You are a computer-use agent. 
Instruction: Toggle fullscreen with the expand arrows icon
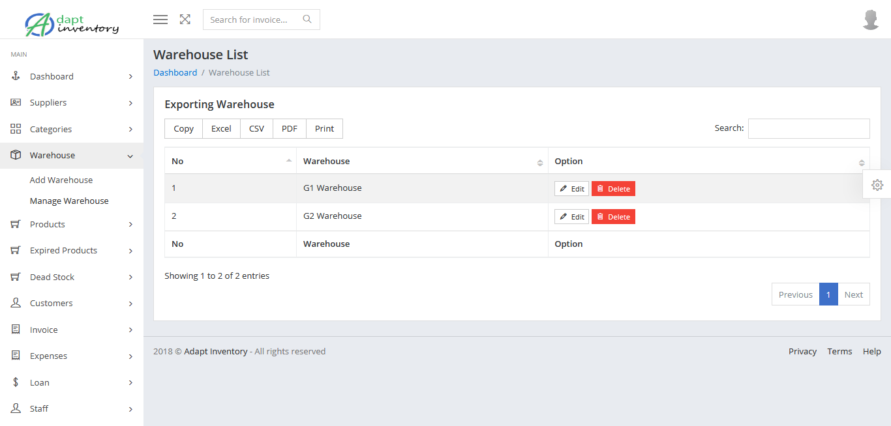point(185,20)
